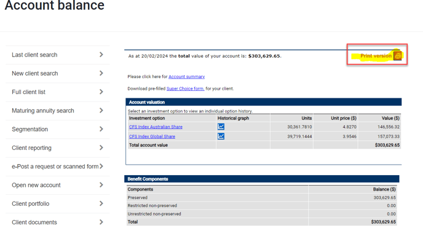Click the Balance ($) column header
The width and height of the screenshot is (423, 228).
384,189
